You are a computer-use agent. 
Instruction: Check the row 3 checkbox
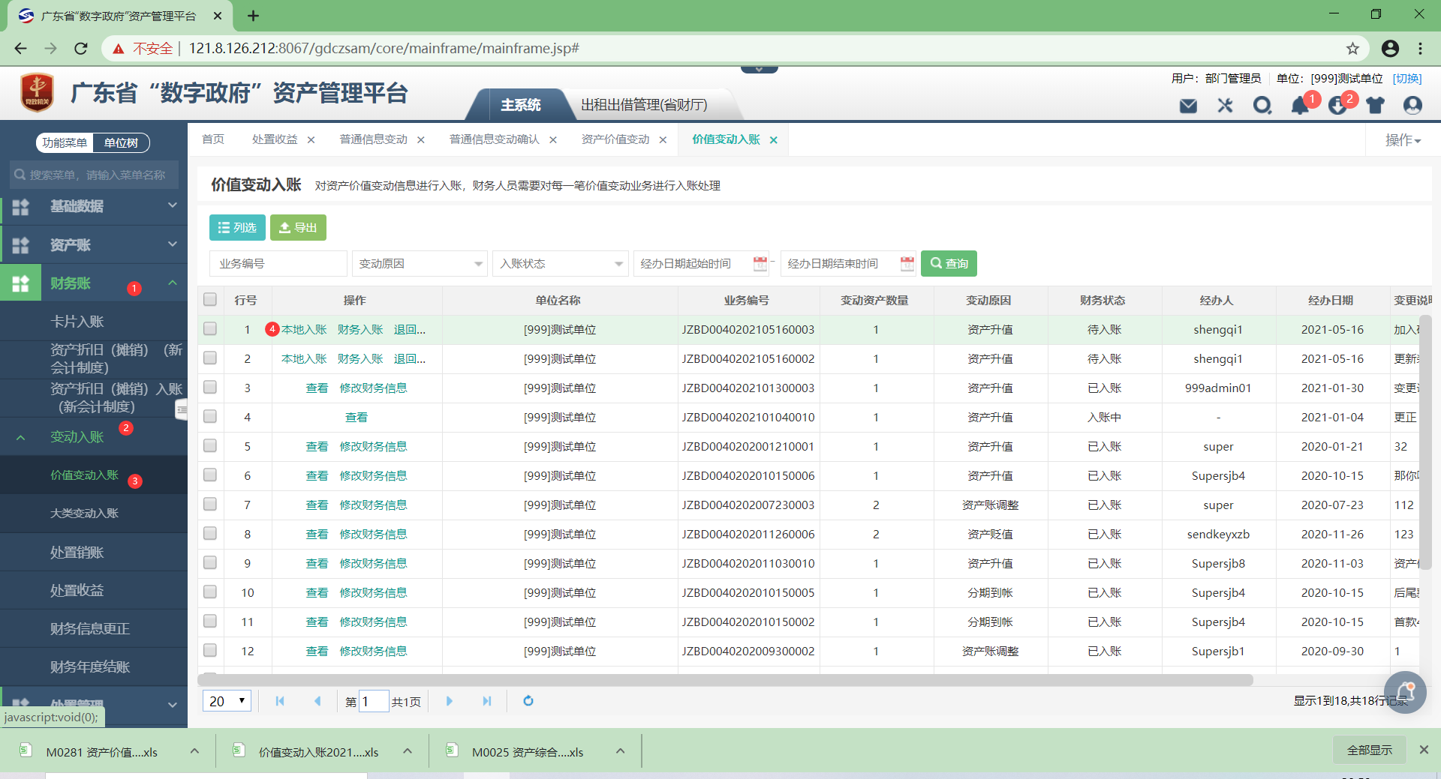[210, 388]
